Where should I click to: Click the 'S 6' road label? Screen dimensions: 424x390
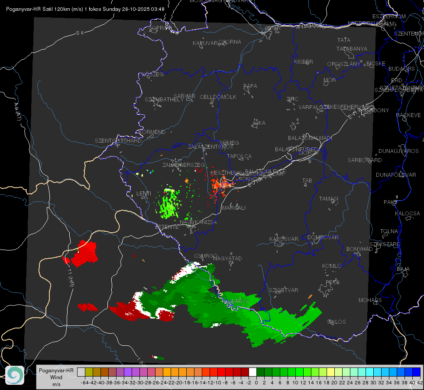[80, 33]
